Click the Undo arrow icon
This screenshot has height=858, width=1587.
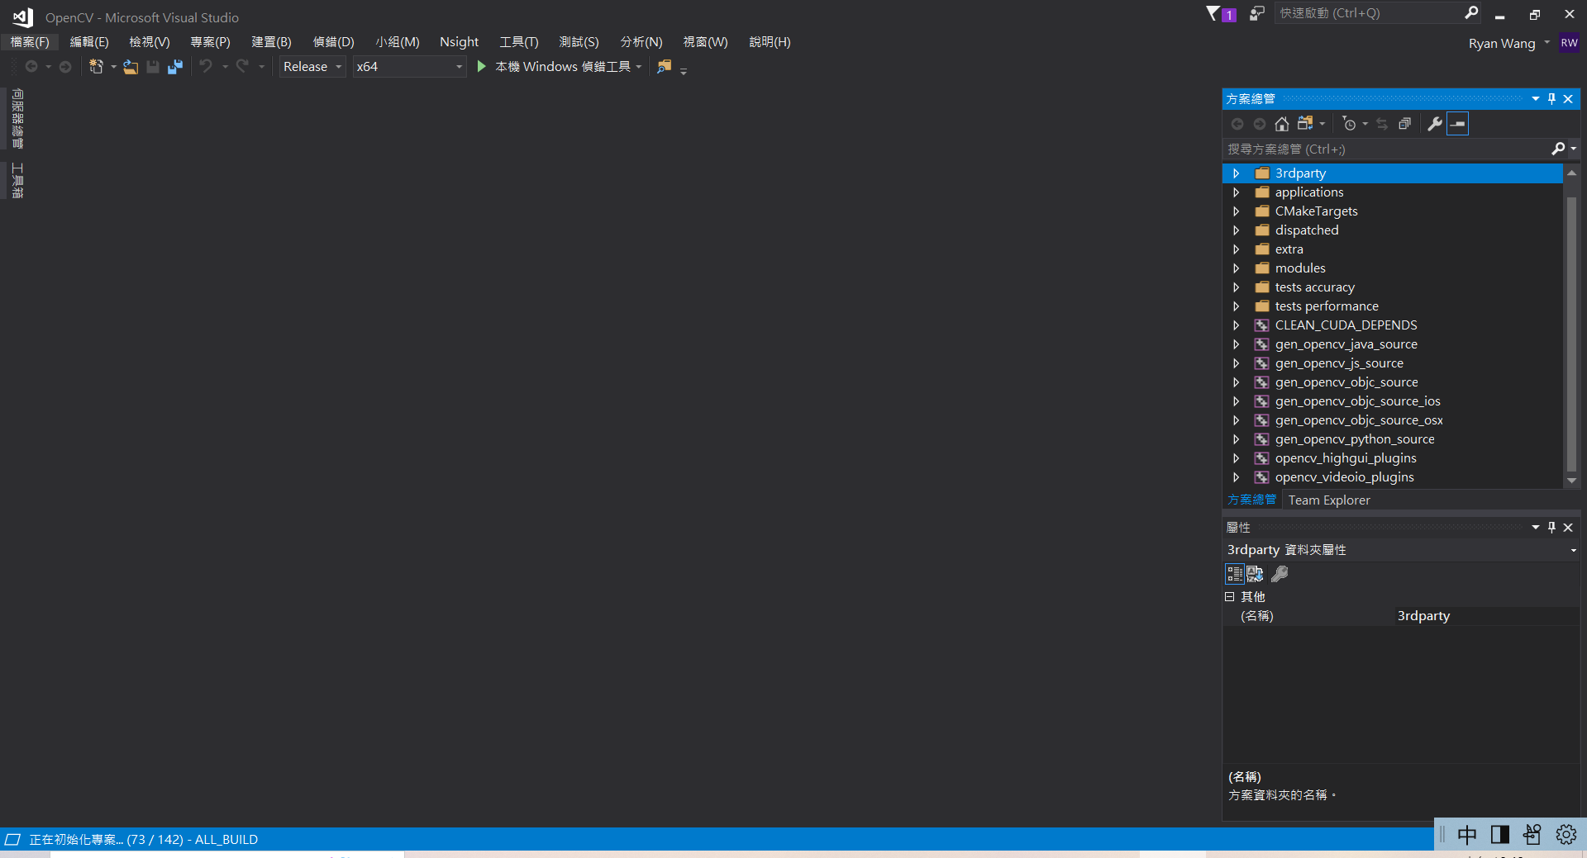(206, 66)
